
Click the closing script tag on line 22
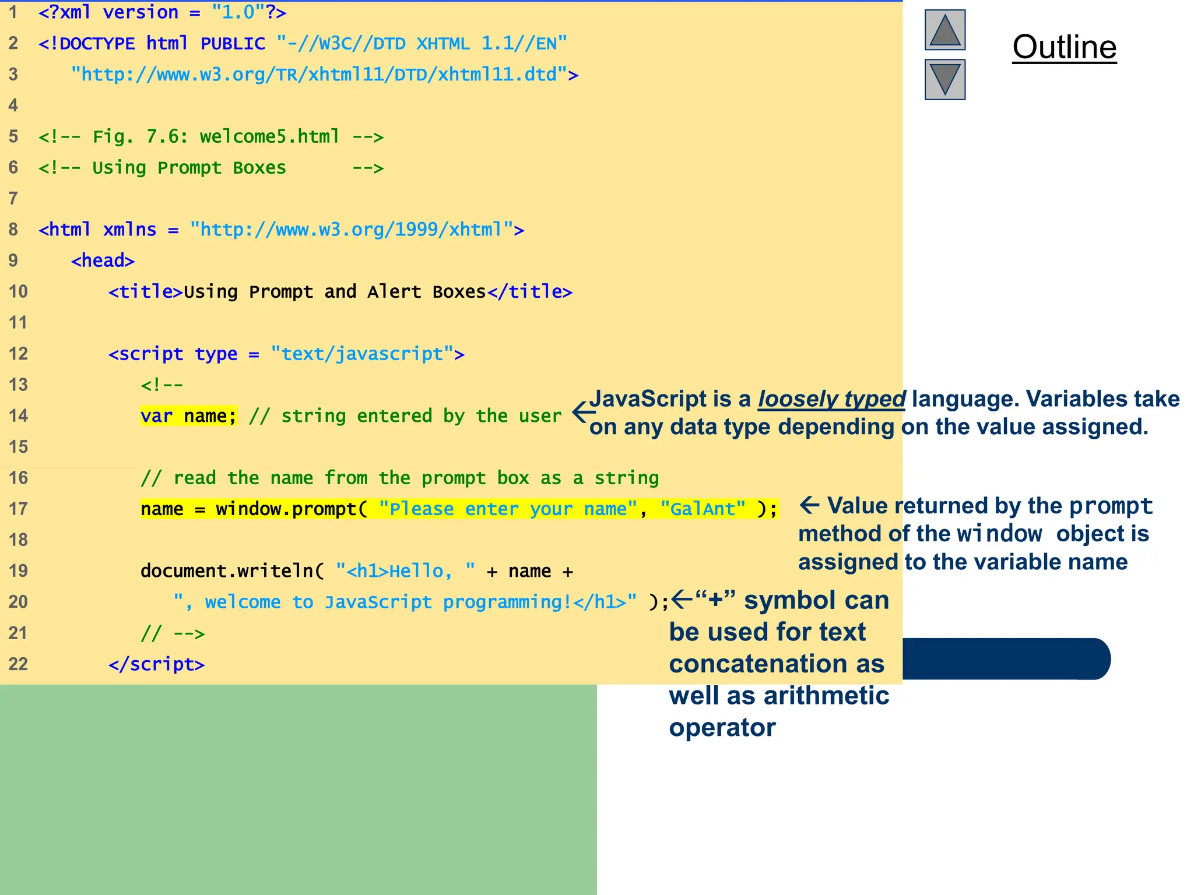coord(156,664)
